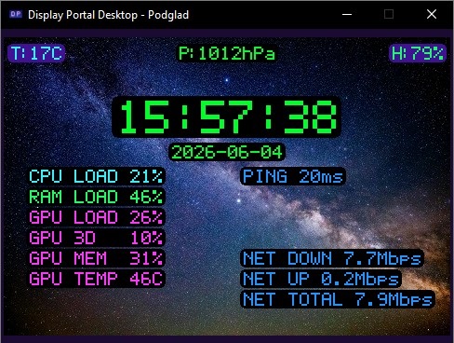
Task: Click the clock showing 15:57:38
Action: [227, 117]
